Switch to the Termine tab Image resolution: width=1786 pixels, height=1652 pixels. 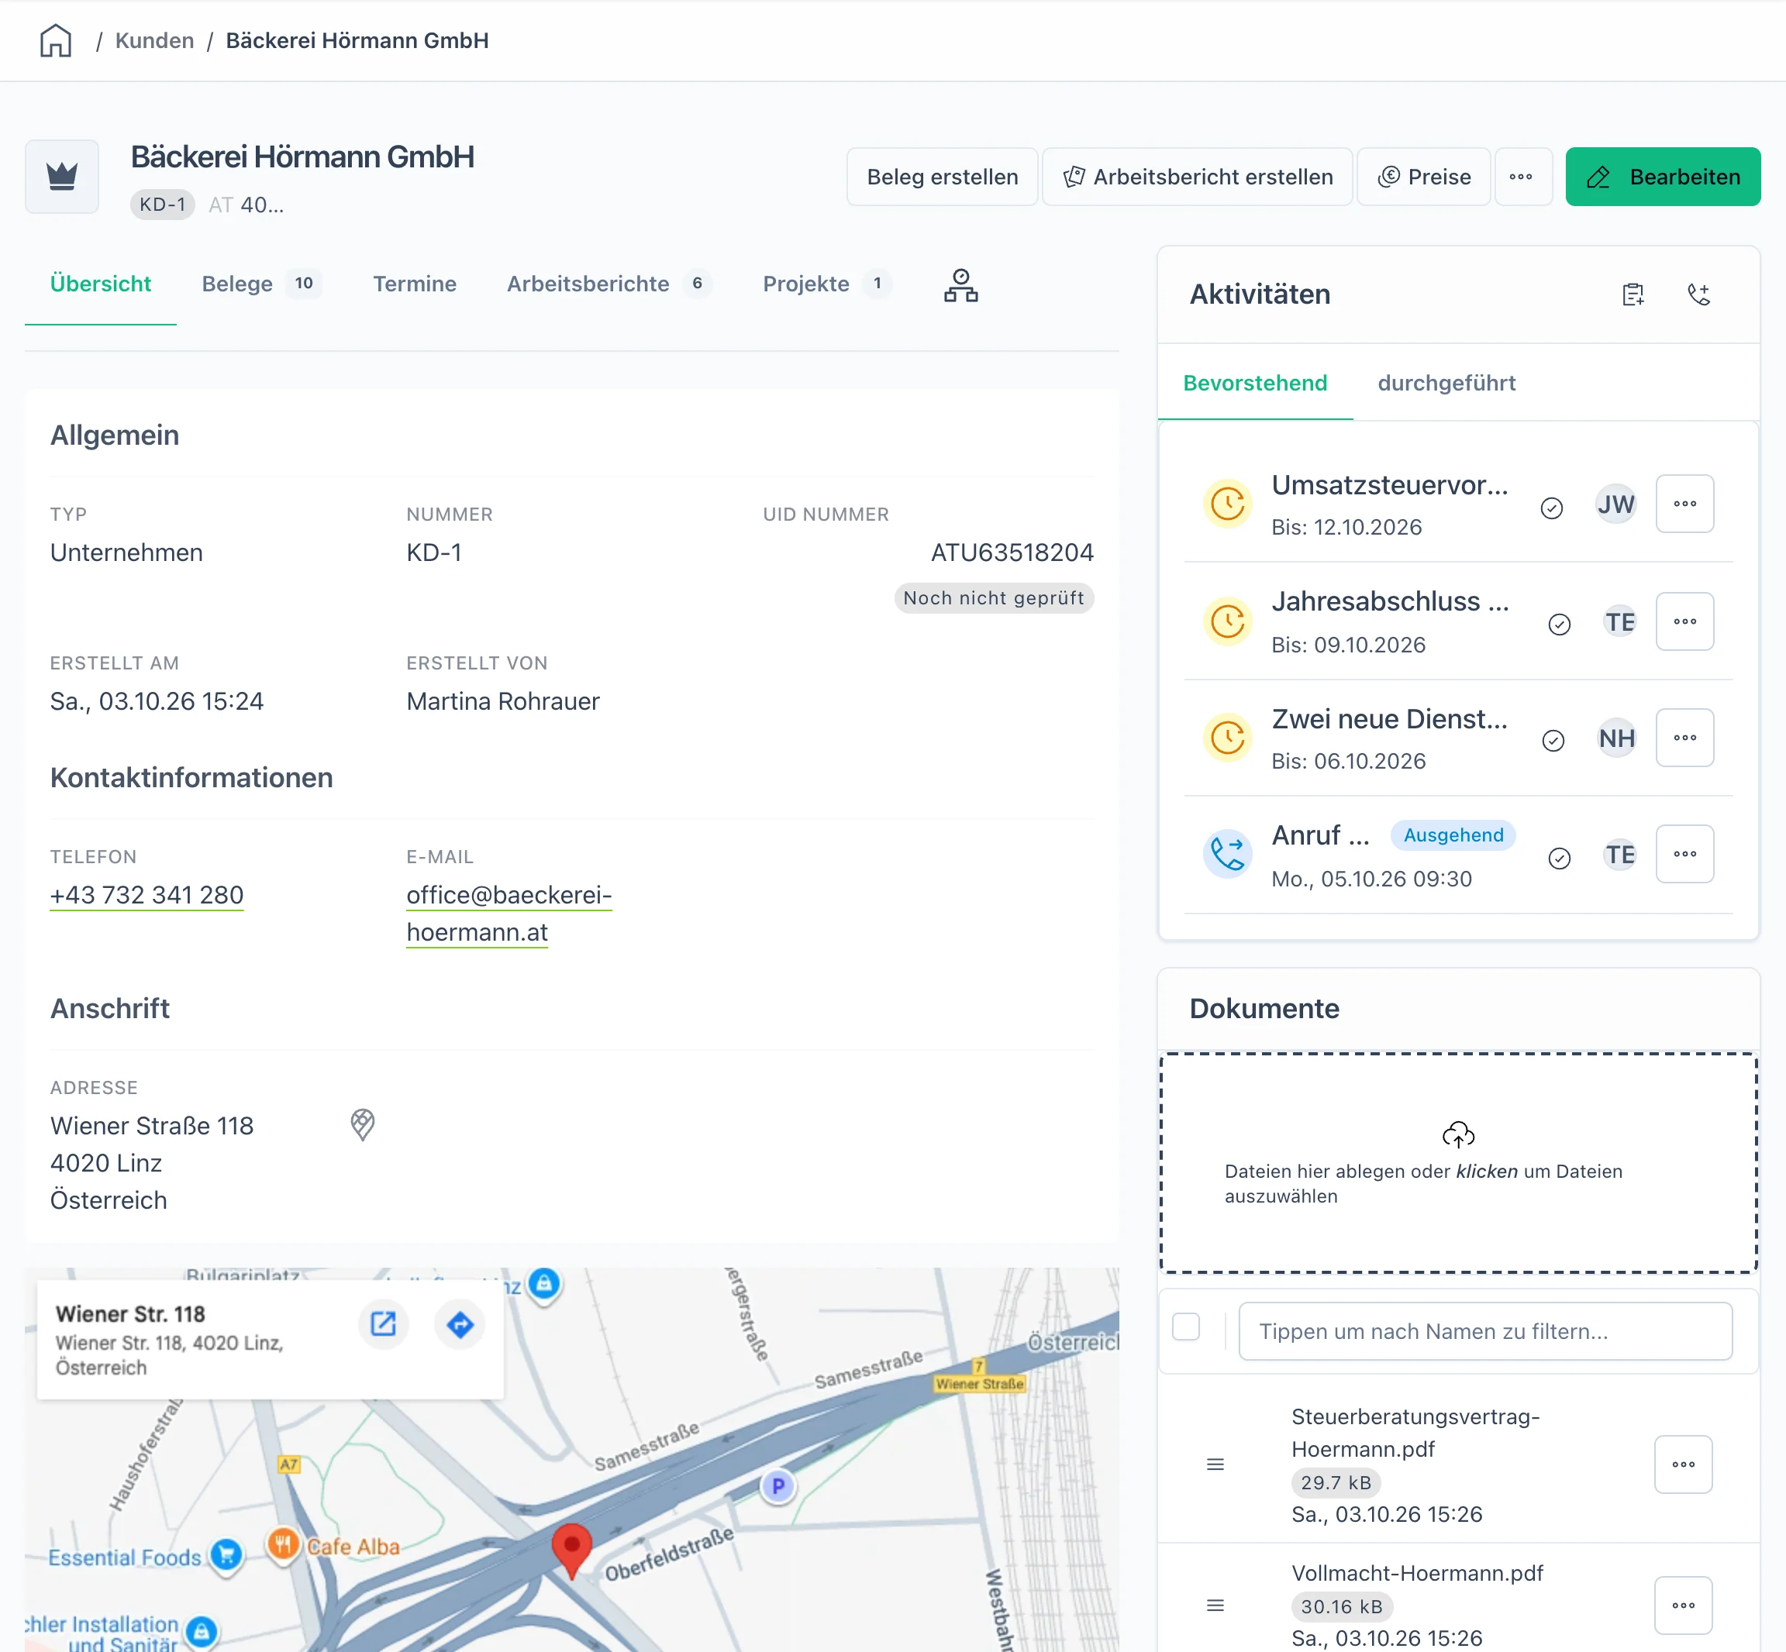point(415,284)
